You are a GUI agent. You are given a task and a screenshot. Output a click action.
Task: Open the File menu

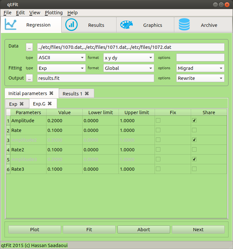7,13
